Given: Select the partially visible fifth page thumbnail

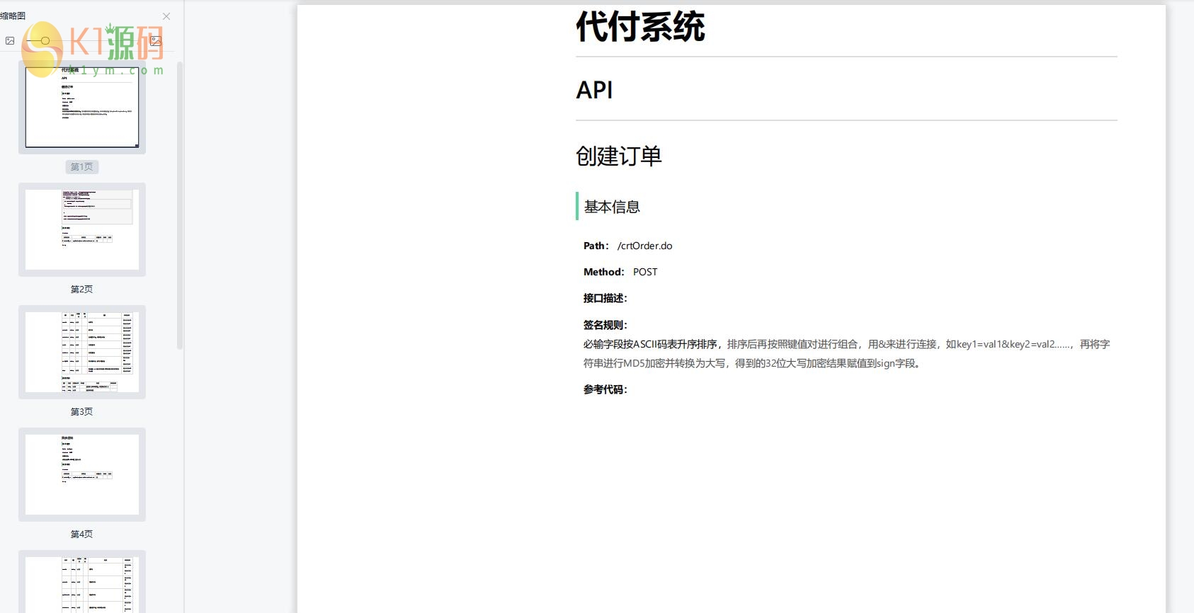Looking at the screenshot, I should point(82,583).
